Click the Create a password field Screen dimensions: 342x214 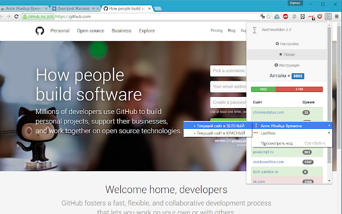(228, 102)
